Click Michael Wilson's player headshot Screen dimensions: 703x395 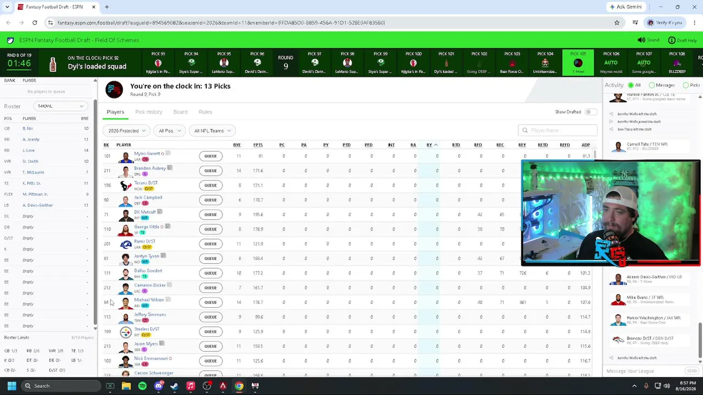tap(126, 303)
